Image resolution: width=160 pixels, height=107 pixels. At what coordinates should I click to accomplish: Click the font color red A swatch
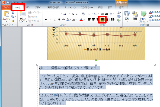click(81, 19)
